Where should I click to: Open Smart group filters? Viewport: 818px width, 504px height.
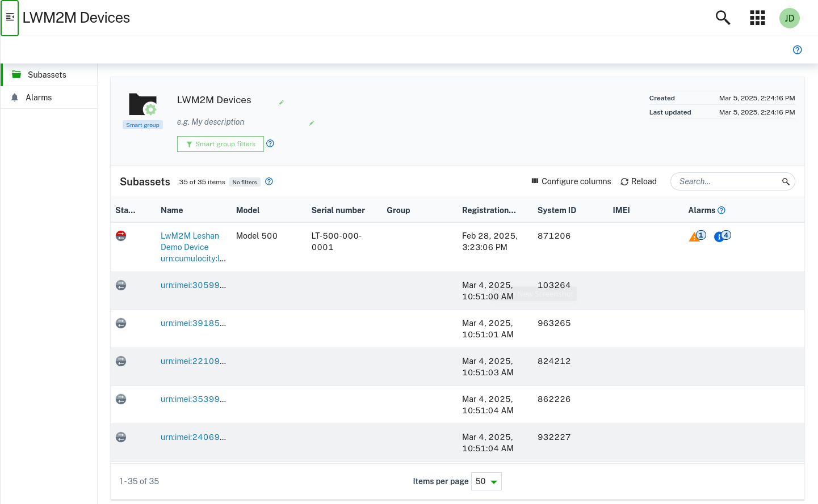(x=220, y=144)
